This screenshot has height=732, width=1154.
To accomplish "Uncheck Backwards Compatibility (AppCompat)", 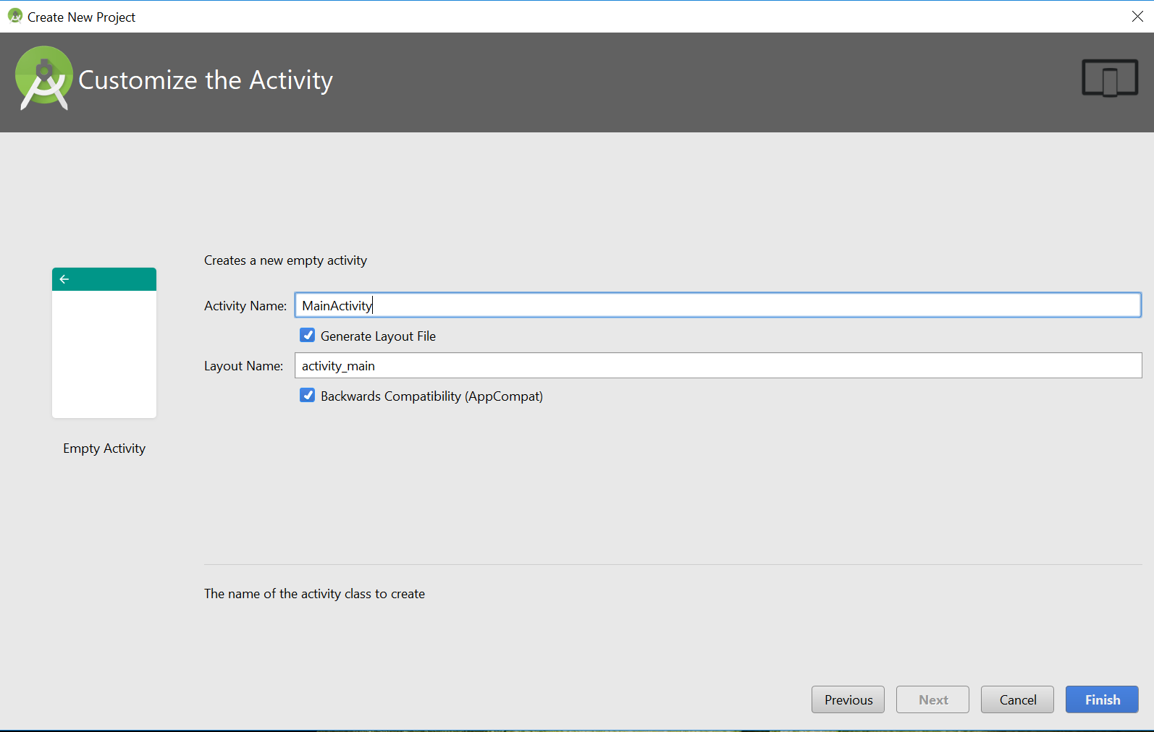I will pyautogui.click(x=308, y=396).
